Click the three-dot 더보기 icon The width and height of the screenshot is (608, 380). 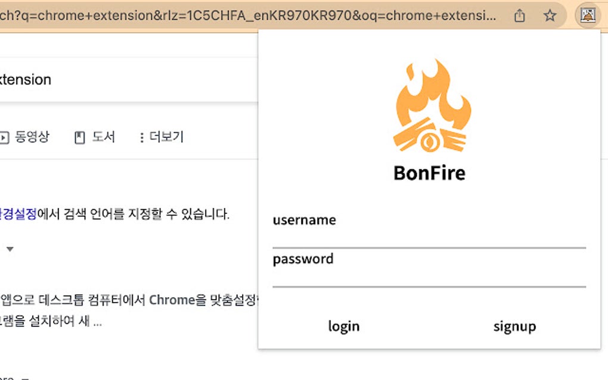(141, 136)
